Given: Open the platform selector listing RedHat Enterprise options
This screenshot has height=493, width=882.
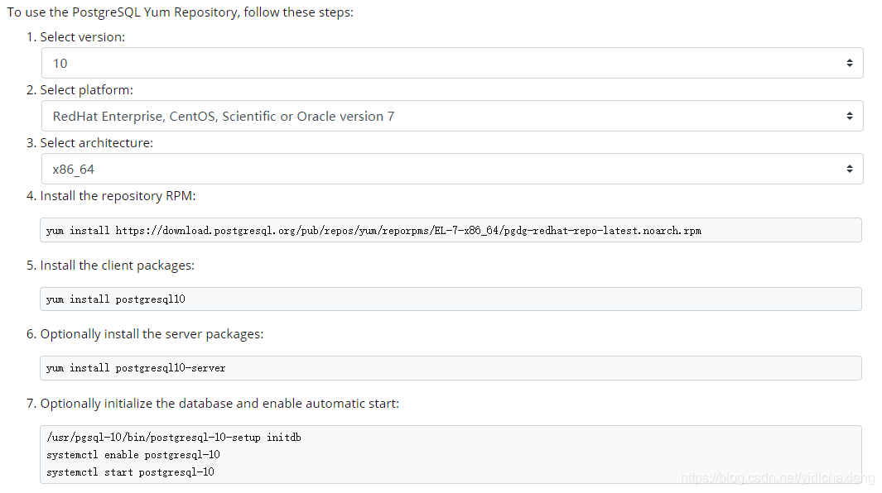Looking at the screenshot, I should [331, 115].
